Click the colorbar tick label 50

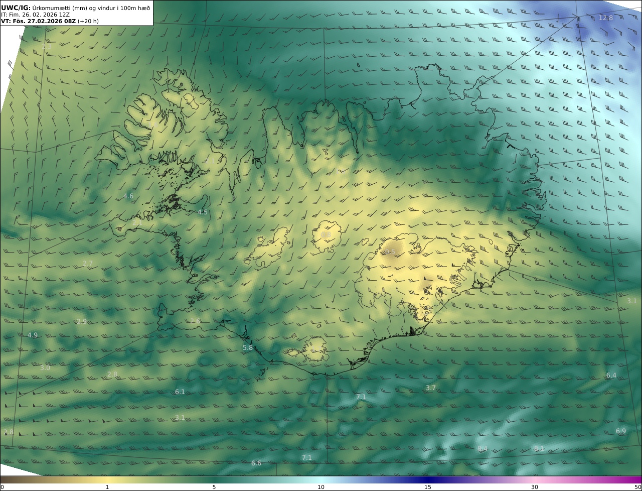(x=637, y=487)
